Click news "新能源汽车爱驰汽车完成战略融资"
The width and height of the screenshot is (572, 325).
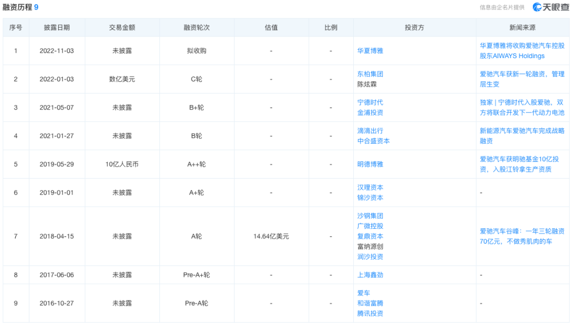tap(521, 135)
